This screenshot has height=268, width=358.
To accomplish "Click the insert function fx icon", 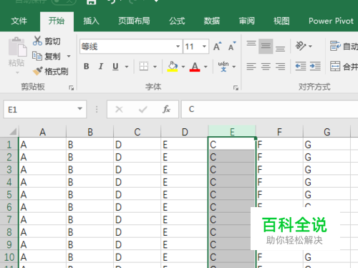I will (x=166, y=110).
